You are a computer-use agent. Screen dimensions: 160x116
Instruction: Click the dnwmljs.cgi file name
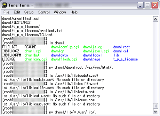click(93, 47)
